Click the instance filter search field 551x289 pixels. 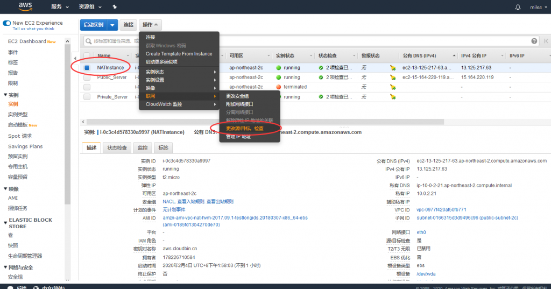click(311, 41)
